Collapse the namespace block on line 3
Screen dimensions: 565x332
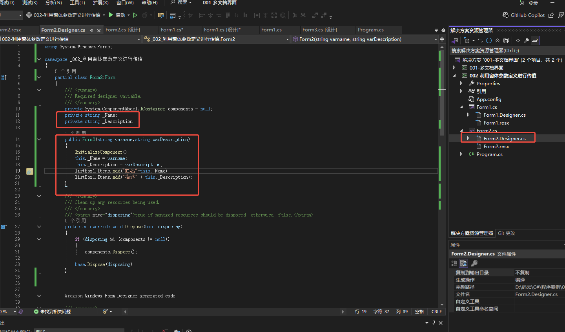39,59
